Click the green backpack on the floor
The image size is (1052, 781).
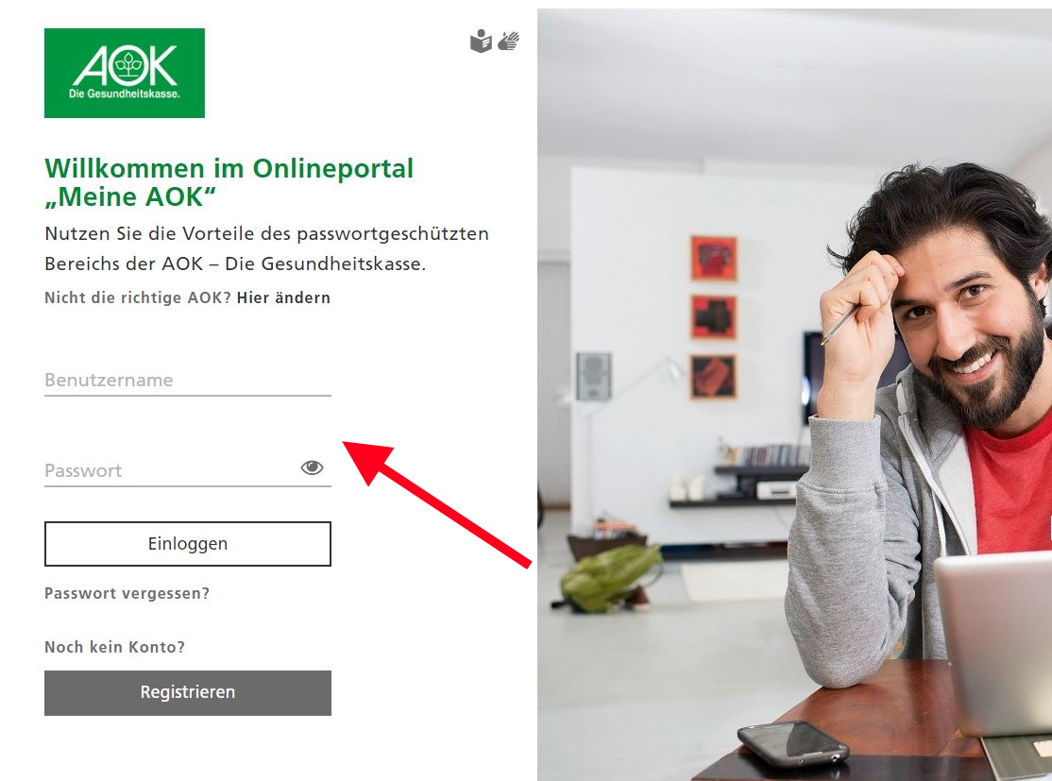[x=609, y=577]
